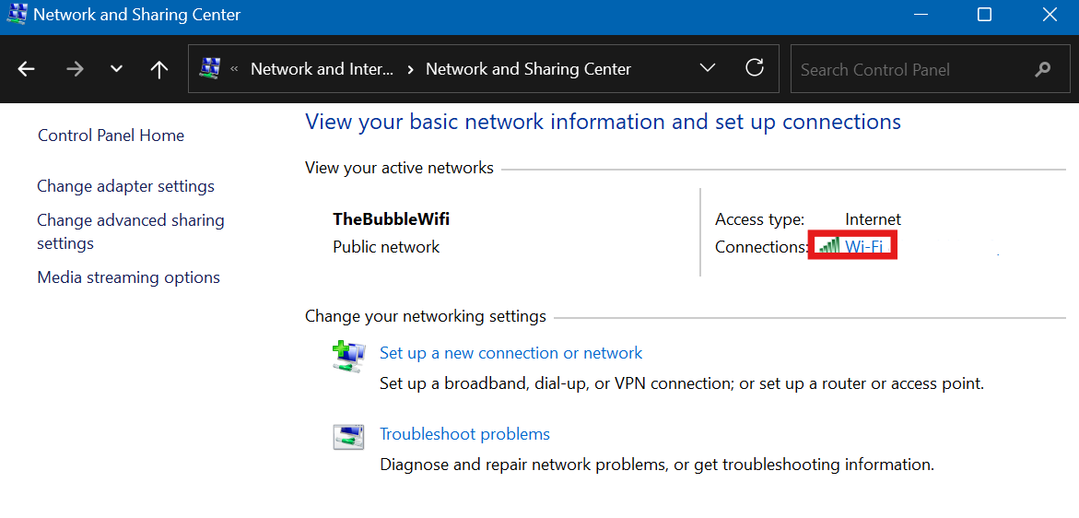This screenshot has width=1079, height=518.
Task: Close the Network and Sharing Center window
Action: [x=1050, y=15]
